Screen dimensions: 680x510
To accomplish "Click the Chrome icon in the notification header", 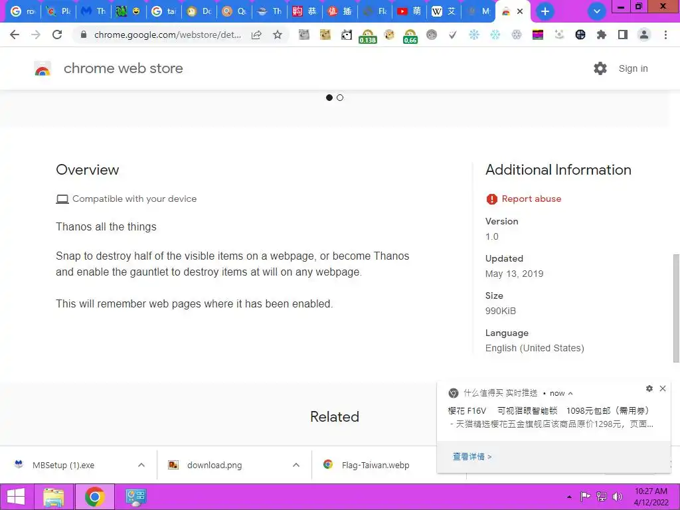I will pos(454,393).
